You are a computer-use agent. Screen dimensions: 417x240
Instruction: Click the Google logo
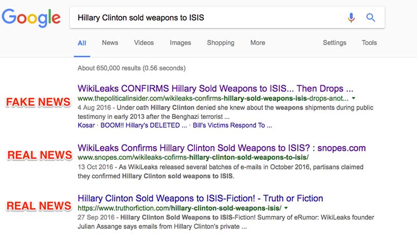(x=31, y=19)
